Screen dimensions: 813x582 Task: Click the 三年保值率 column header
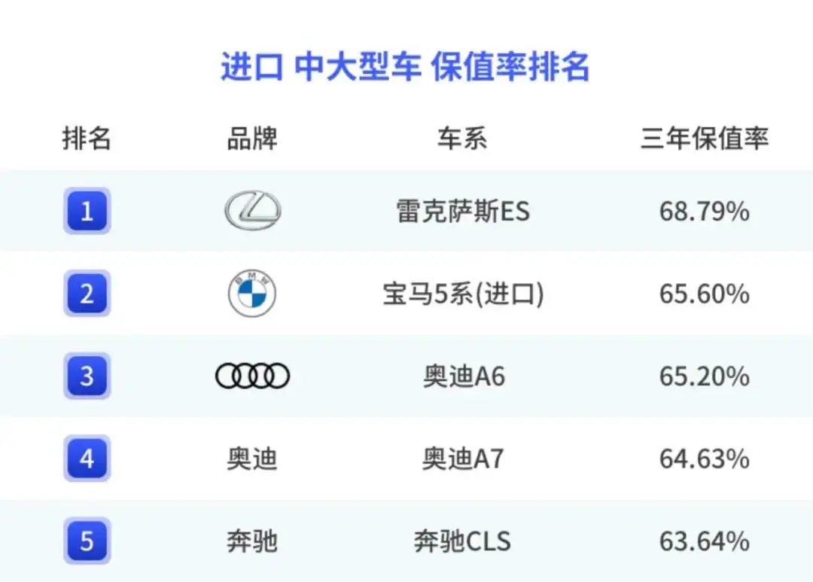click(x=704, y=139)
